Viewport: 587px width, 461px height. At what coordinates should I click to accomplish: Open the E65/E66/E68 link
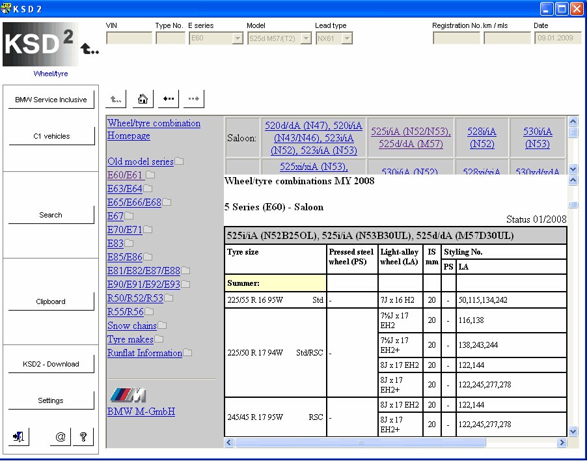pos(134,203)
